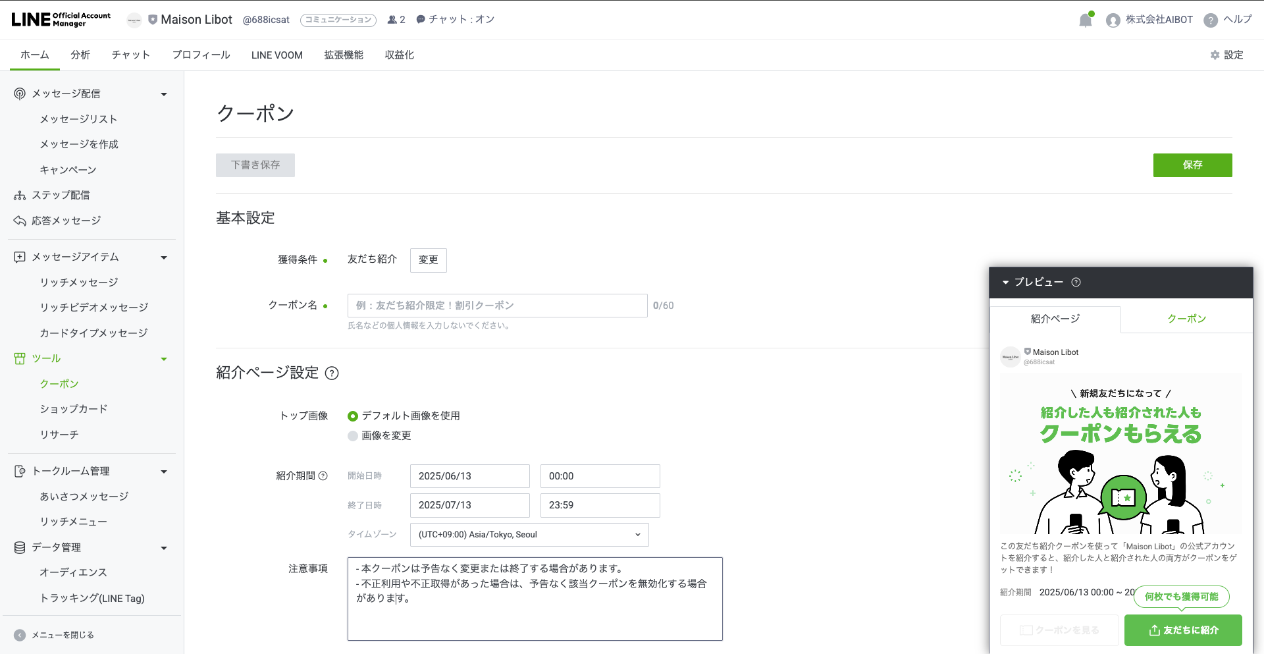Click the notification bell icon
This screenshot has width=1264, height=654.
(1086, 20)
